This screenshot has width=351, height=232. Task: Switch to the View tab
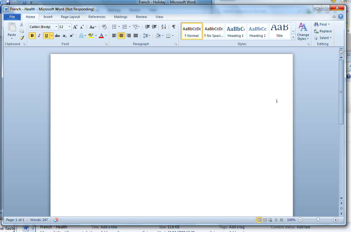pyautogui.click(x=159, y=17)
